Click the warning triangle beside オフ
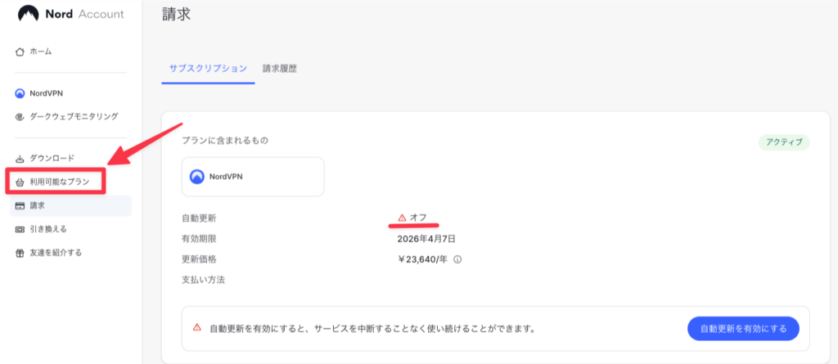This screenshot has height=364, width=838. pyautogui.click(x=403, y=218)
